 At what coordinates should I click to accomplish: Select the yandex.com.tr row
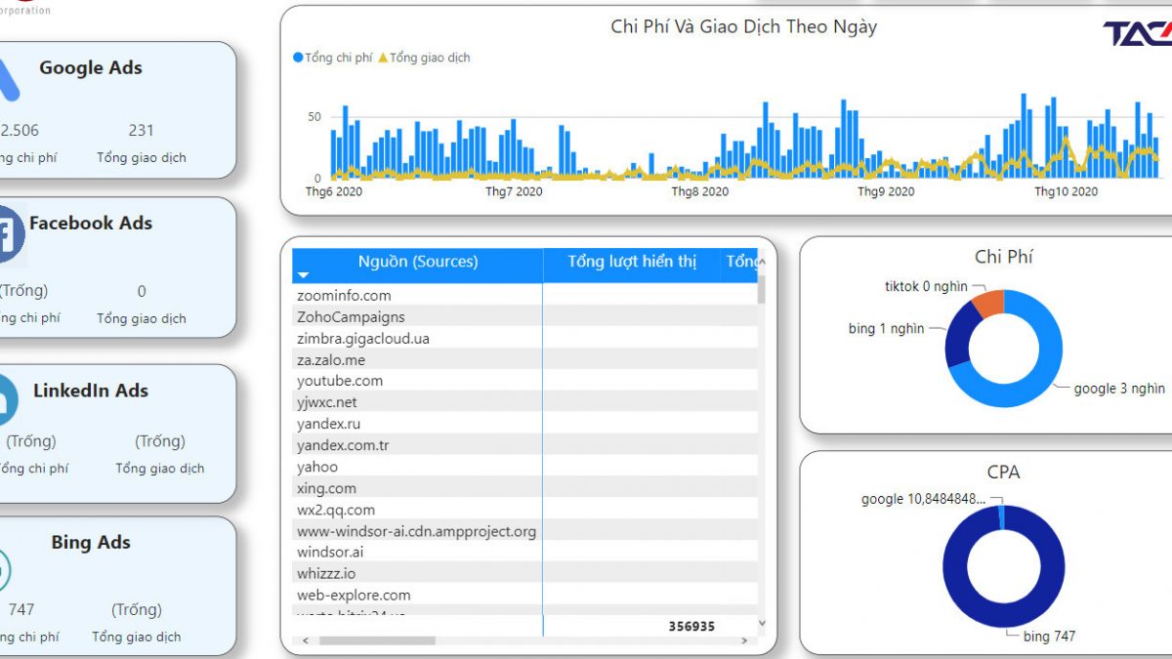pyautogui.click(x=525, y=445)
